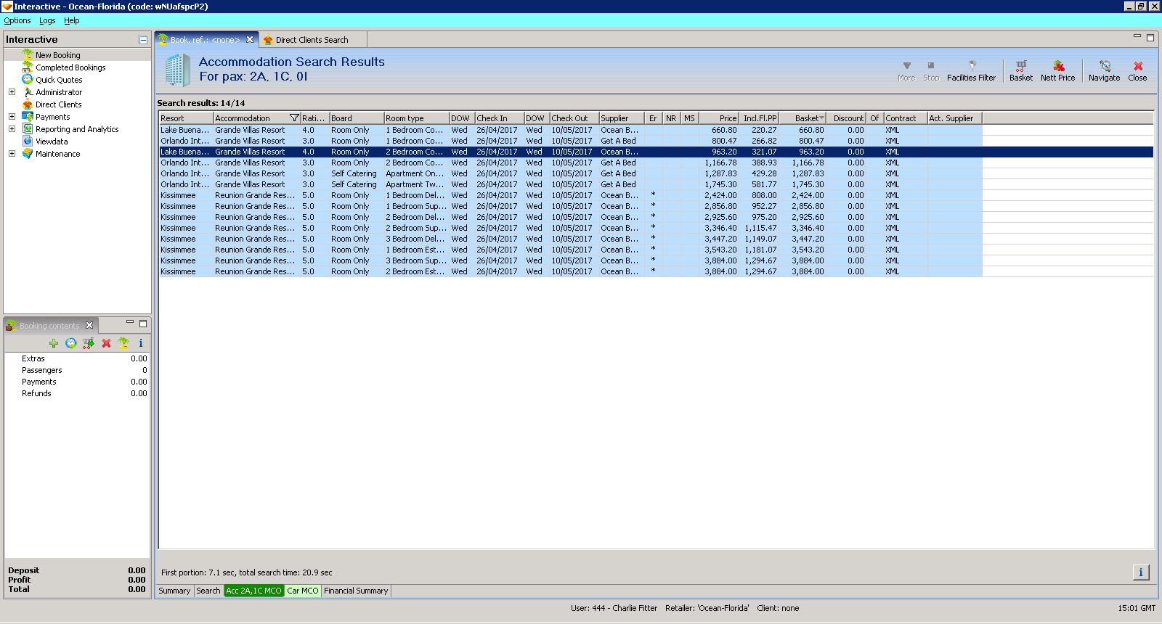Expand the Payments tree node
Image resolution: width=1162 pixels, height=624 pixels.
(12, 117)
